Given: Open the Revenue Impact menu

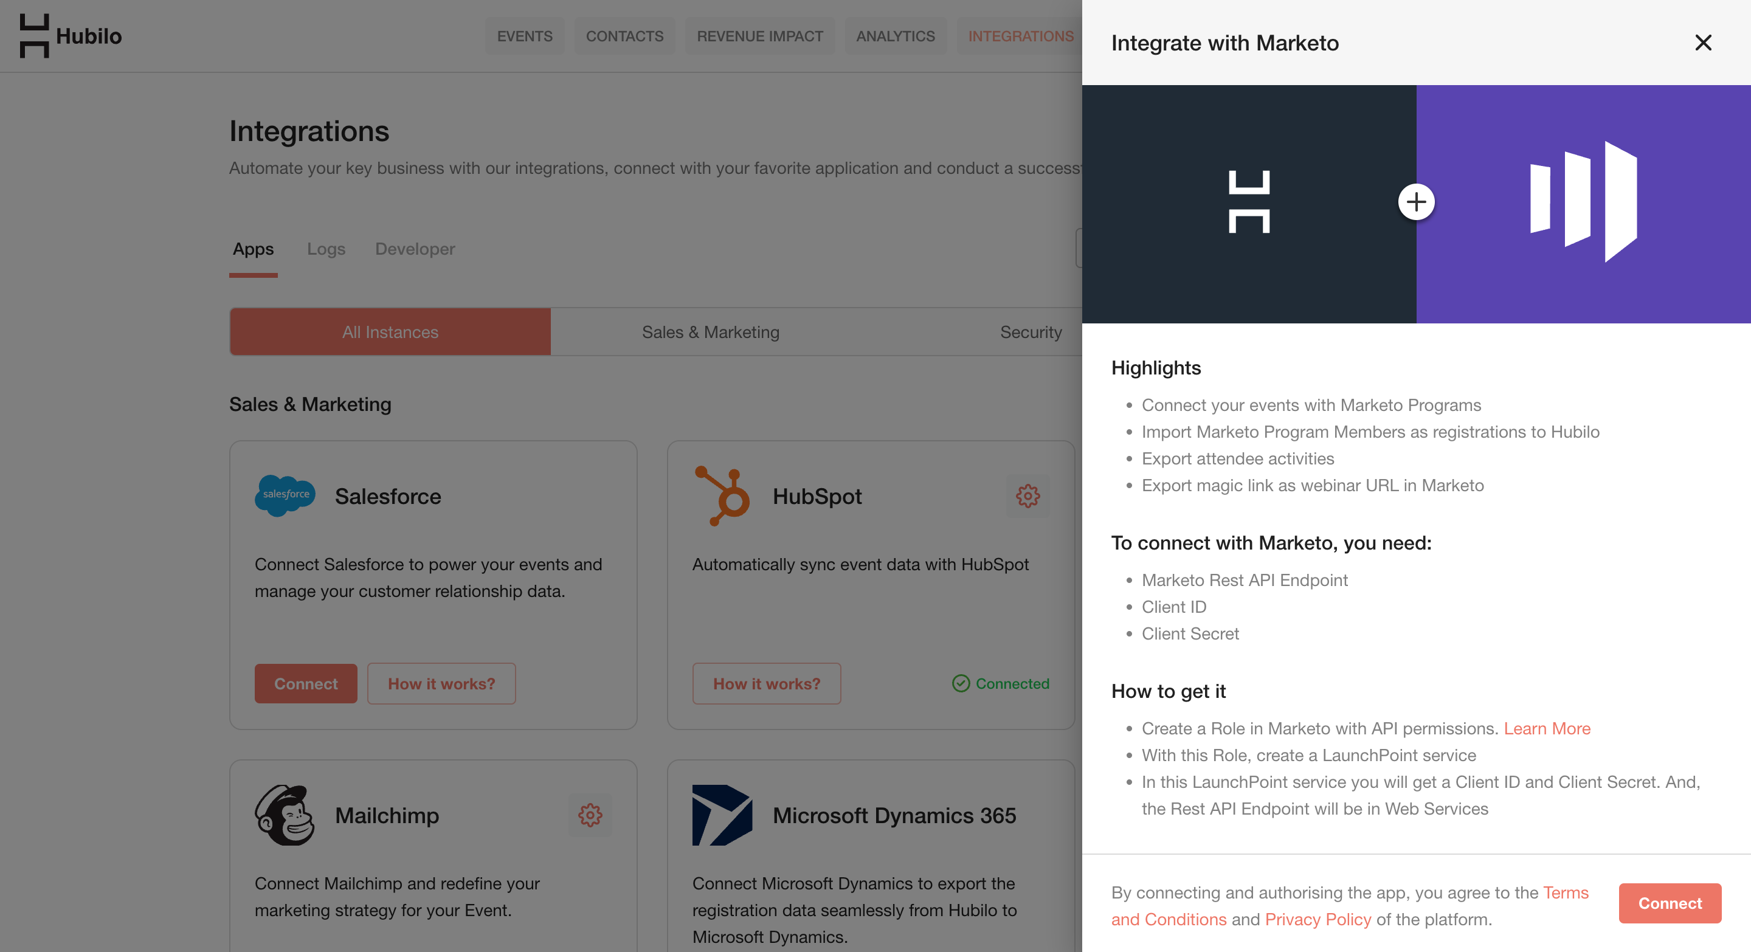Looking at the screenshot, I should (759, 36).
